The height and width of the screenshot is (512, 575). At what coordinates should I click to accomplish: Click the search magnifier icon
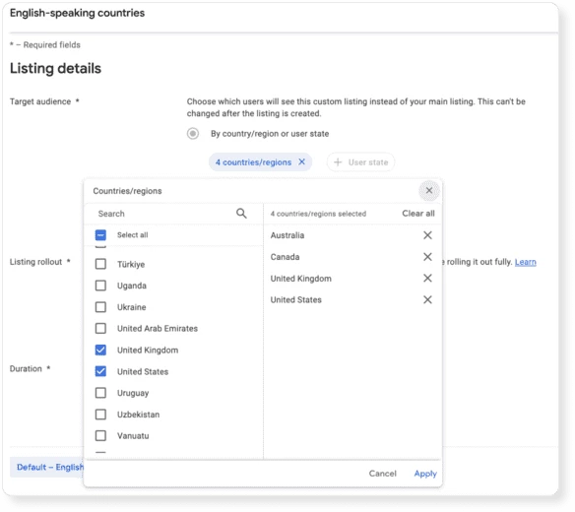point(241,213)
